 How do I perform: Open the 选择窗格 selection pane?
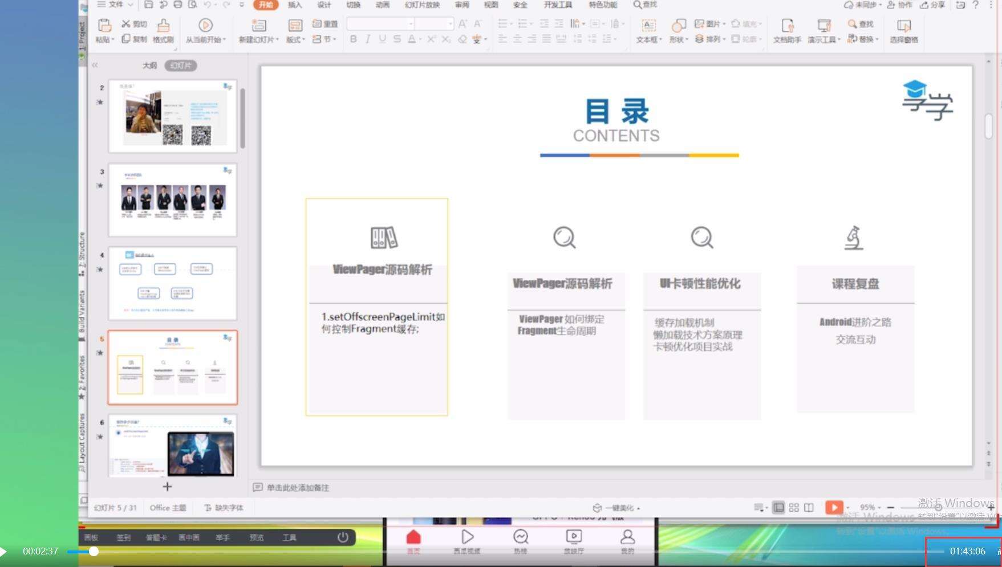(903, 31)
